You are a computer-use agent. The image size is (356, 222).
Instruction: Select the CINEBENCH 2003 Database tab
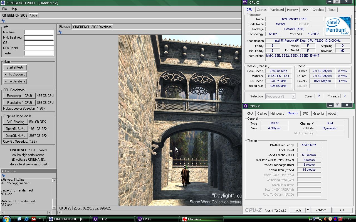pos(92,27)
